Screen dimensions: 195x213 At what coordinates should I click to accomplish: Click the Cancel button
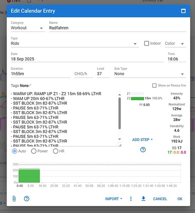tap(160, 199)
